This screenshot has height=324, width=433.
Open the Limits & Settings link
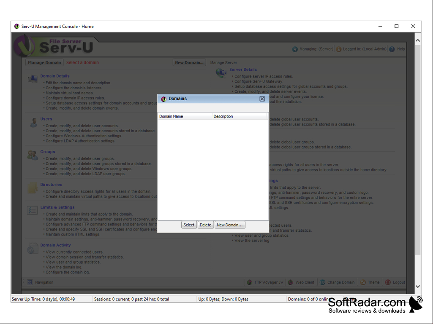point(57,207)
